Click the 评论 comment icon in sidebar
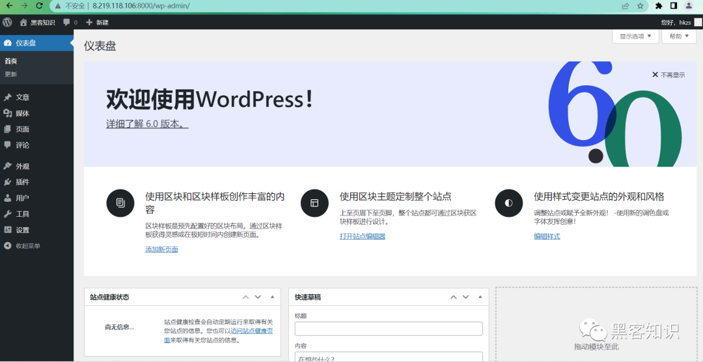This screenshot has height=362, width=703. point(7,145)
